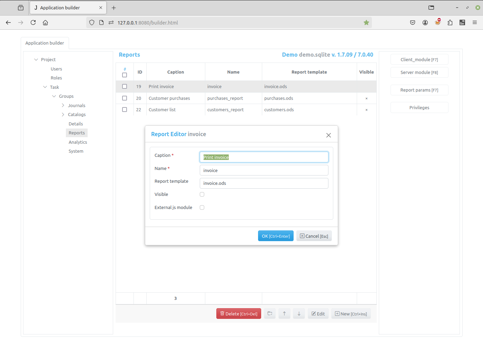Viewport: 483px width, 341px height.
Task: Confirm changes with OK [Ctrl+Enter]
Action: 276,236
